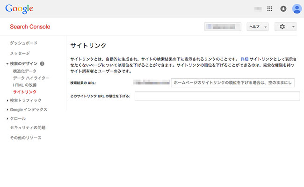The image size is (304, 187).
Task: Click blurred user name beside apps grid
Action: 258,9
